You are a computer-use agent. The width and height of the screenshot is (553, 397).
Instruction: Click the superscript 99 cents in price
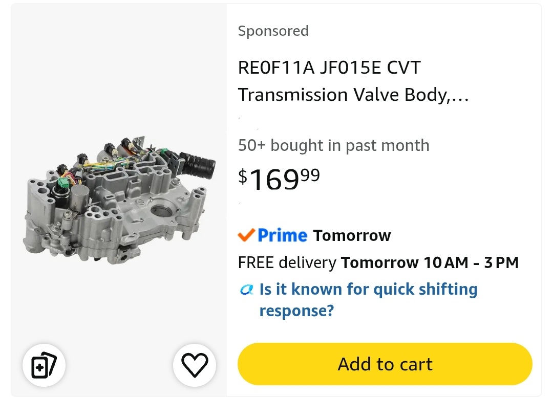(x=310, y=175)
